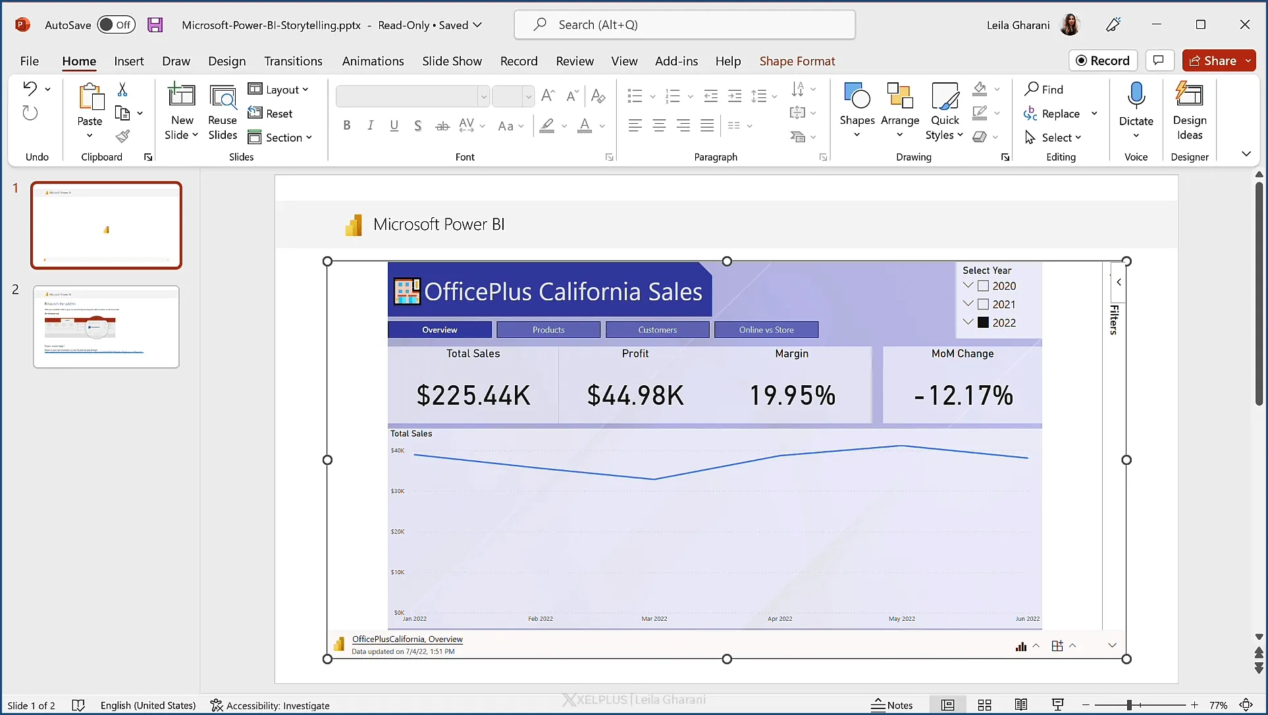Toggle the AutoSave switch
Image resolution: width=1268 pixels, height=715 pixels.
point(117,25)
